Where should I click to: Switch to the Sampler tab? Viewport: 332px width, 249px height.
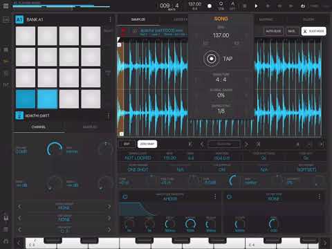coord(138,19)
